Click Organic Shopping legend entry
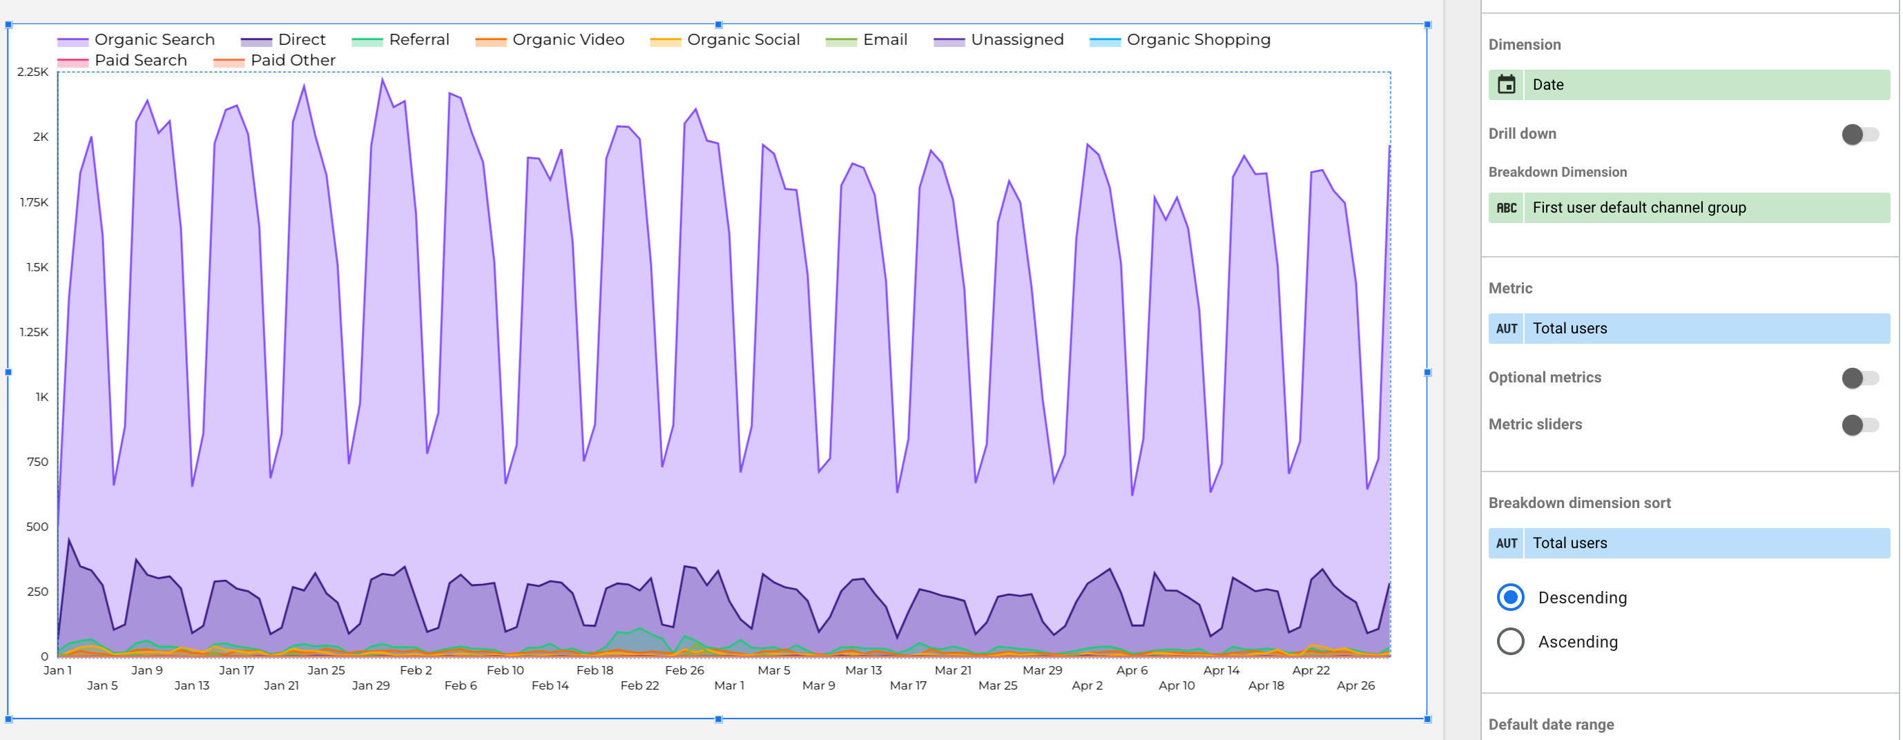 (x=1180, y=40)
